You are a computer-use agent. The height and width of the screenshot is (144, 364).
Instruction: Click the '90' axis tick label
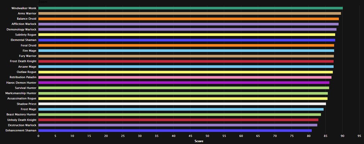coord(343,136)
